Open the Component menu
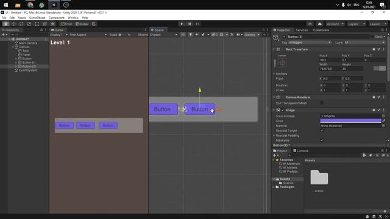This screenshot has width=390, height=219. point(57,18)
